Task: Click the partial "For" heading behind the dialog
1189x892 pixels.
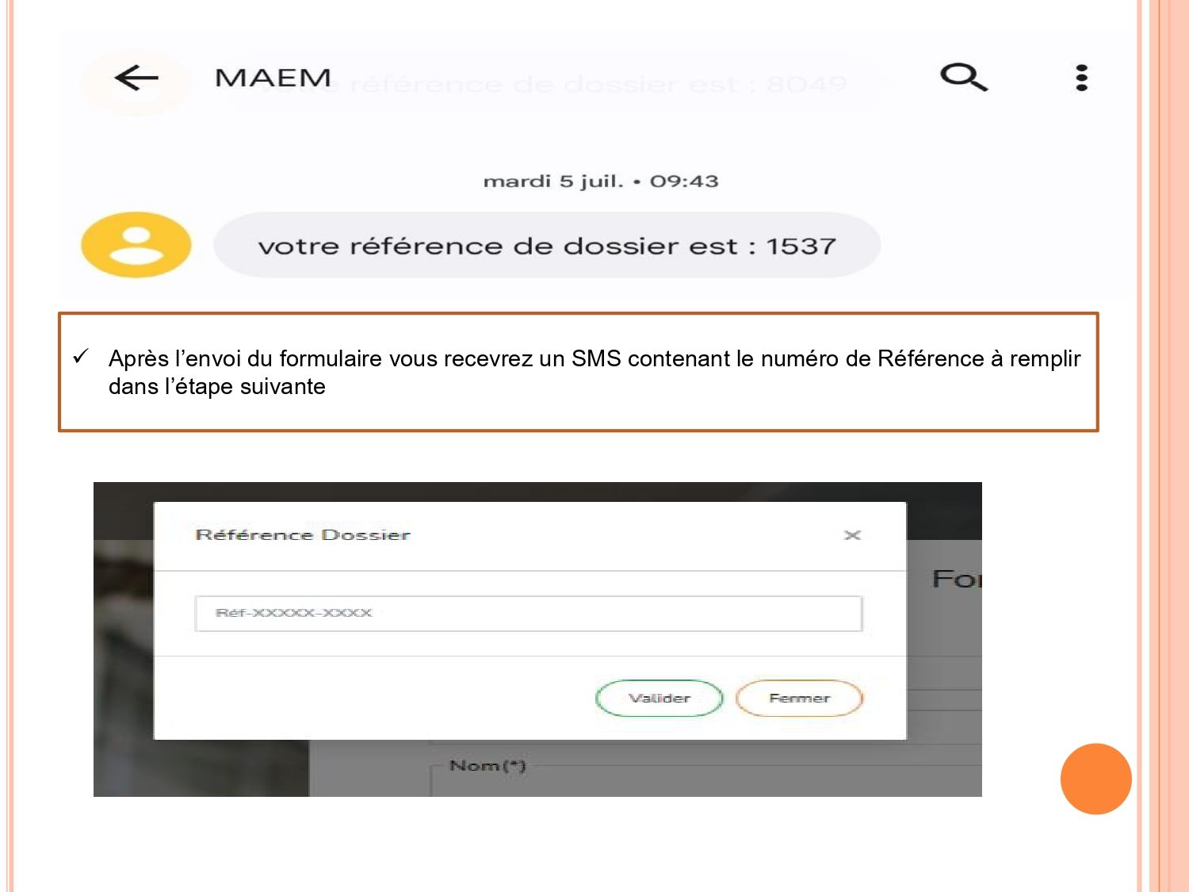Action: [x=956, y=579]
